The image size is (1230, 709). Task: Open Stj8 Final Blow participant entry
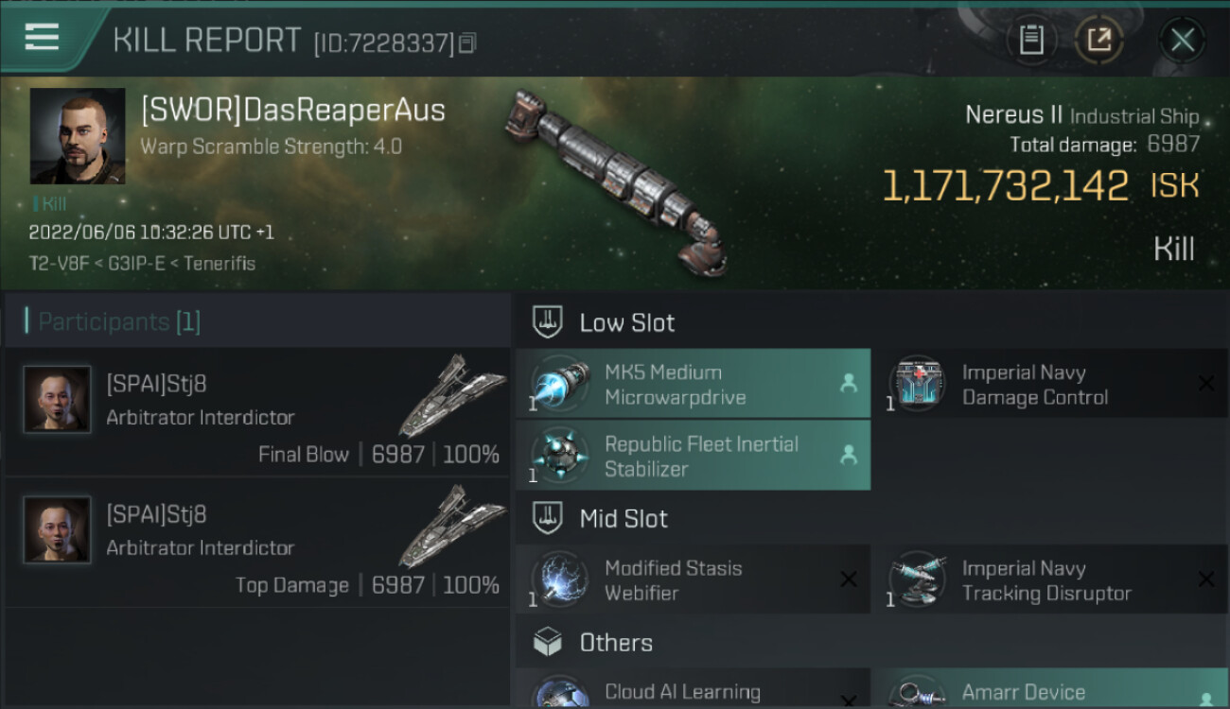(257, 412)
